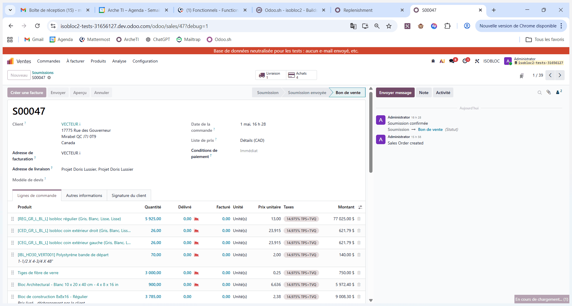Click Créer une facture button
Image resolution: width=572 pixels, height=306 pixels.
pos(27,93)
